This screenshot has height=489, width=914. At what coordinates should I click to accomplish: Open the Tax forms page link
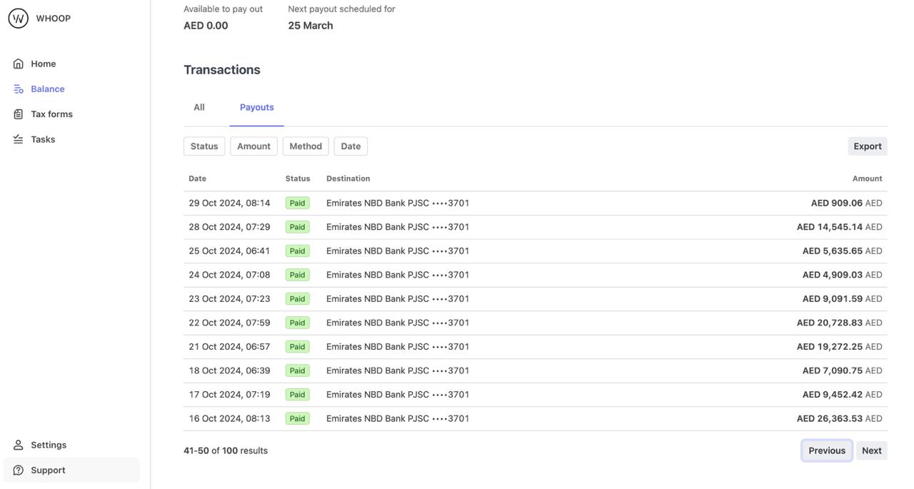(51, 114)
